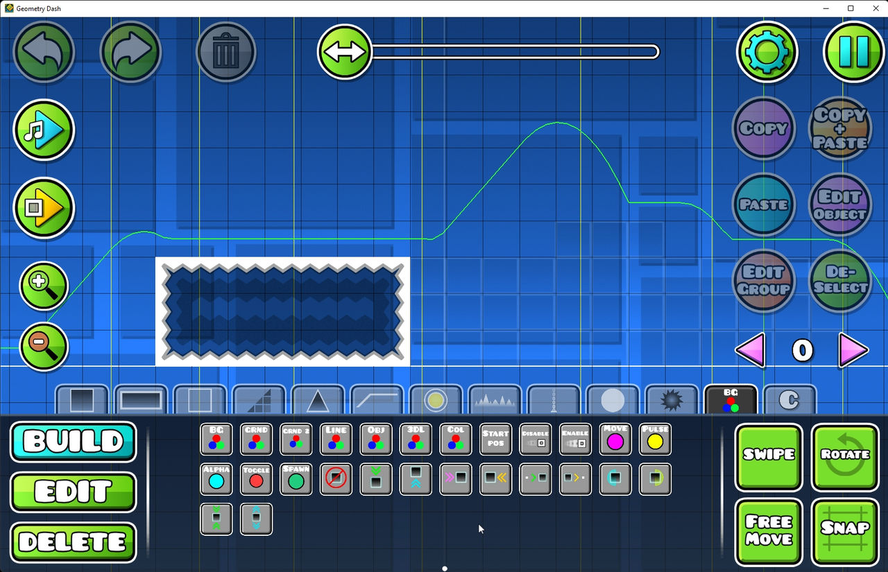The width and height of the screenshot is (888, 572).
Task: Toggle Snap to grid
Action: click(x=844, y=531)
